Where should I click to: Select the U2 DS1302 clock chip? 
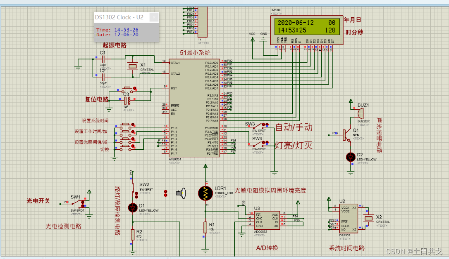pos(349,219)
